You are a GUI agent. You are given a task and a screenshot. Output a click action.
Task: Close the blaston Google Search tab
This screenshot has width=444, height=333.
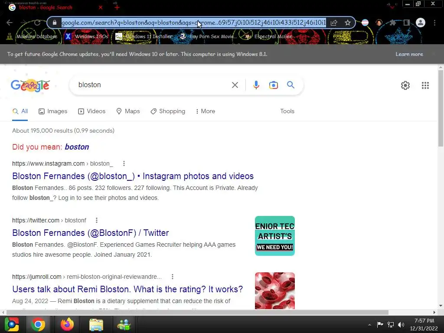101,7
